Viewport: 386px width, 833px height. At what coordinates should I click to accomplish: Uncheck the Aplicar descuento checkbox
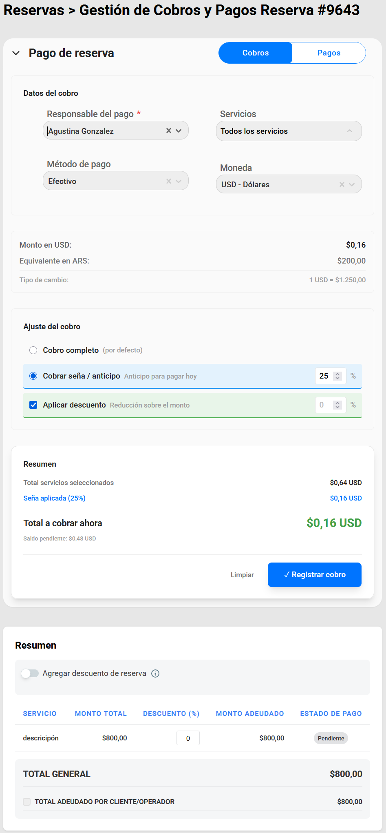click(x=33, y=405)
